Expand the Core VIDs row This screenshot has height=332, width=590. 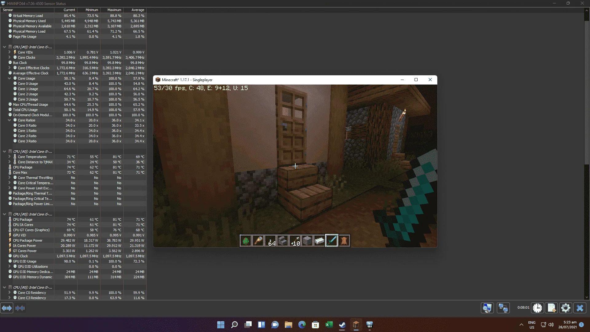tap(9, 52)
